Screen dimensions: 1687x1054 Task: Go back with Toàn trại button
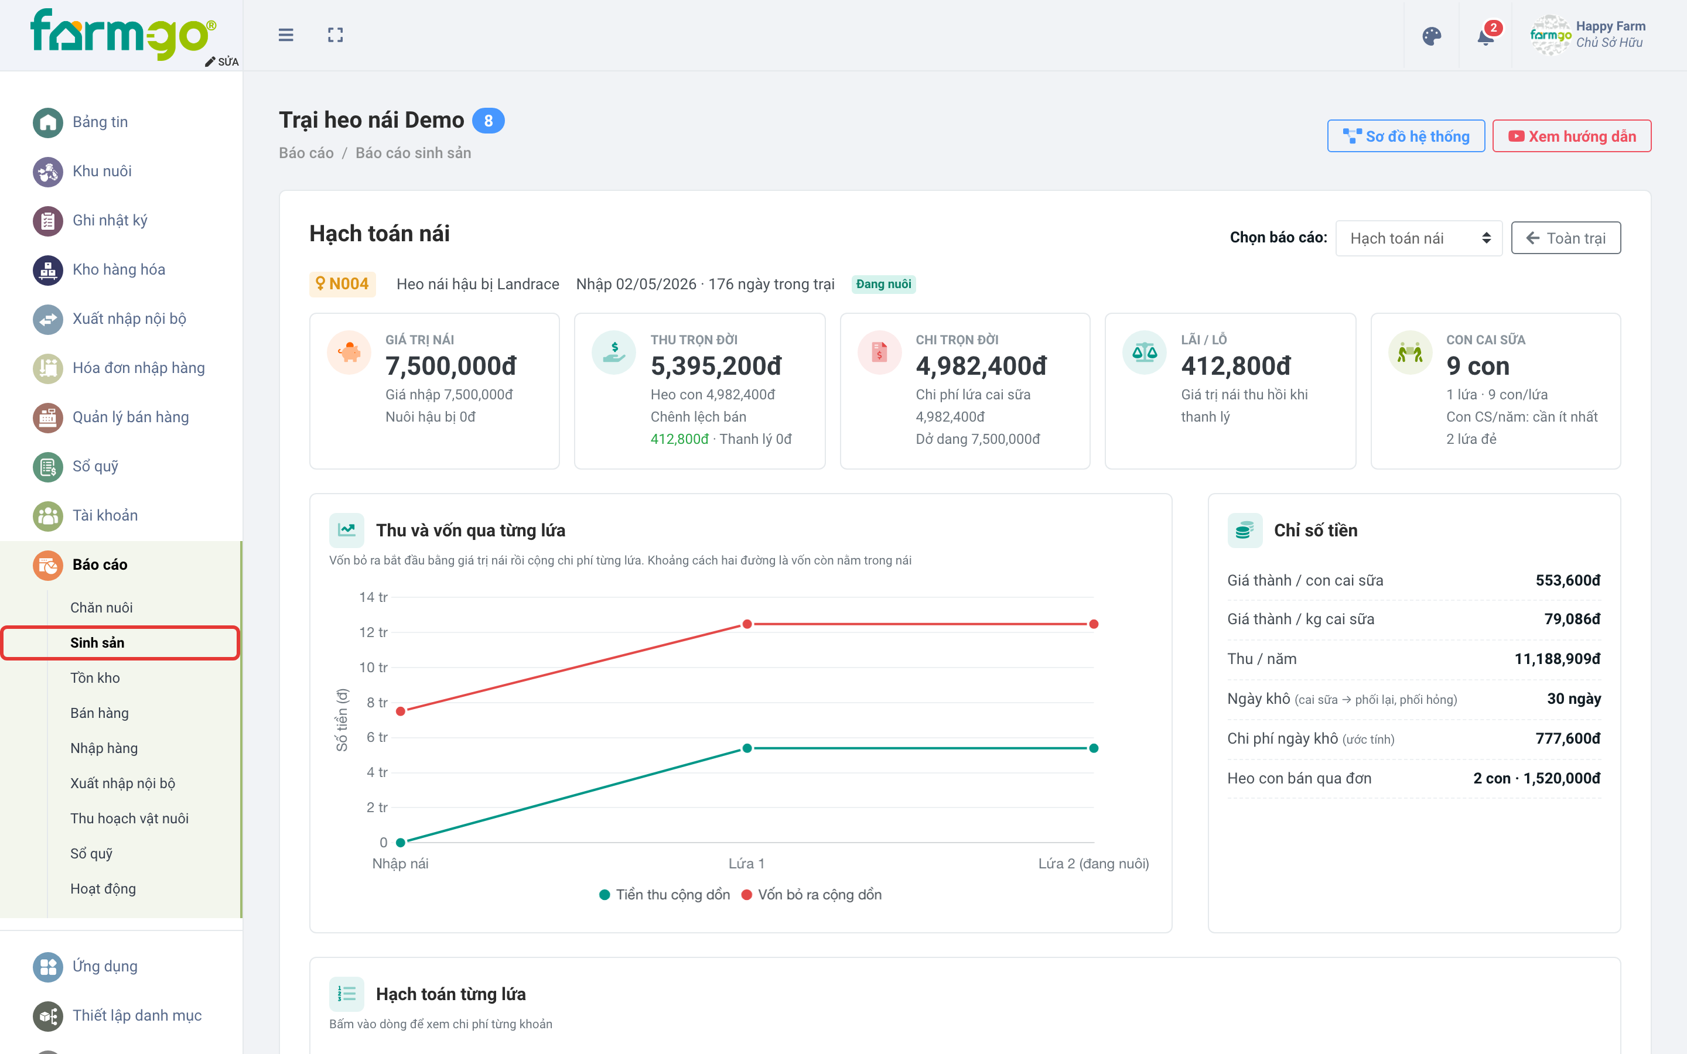click(x=1565, y=238)
